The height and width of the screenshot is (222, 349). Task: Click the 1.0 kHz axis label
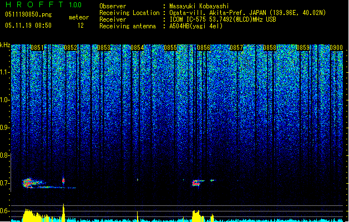tap(5, 100)
